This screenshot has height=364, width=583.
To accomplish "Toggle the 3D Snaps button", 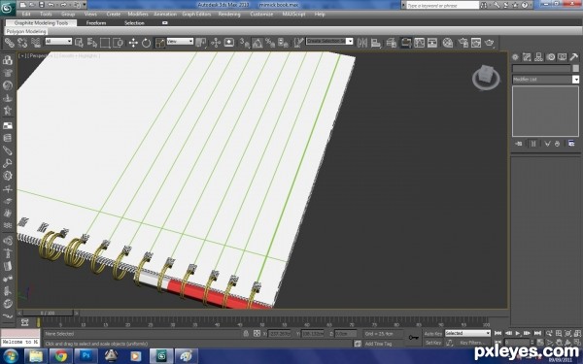I will [244, 43].
